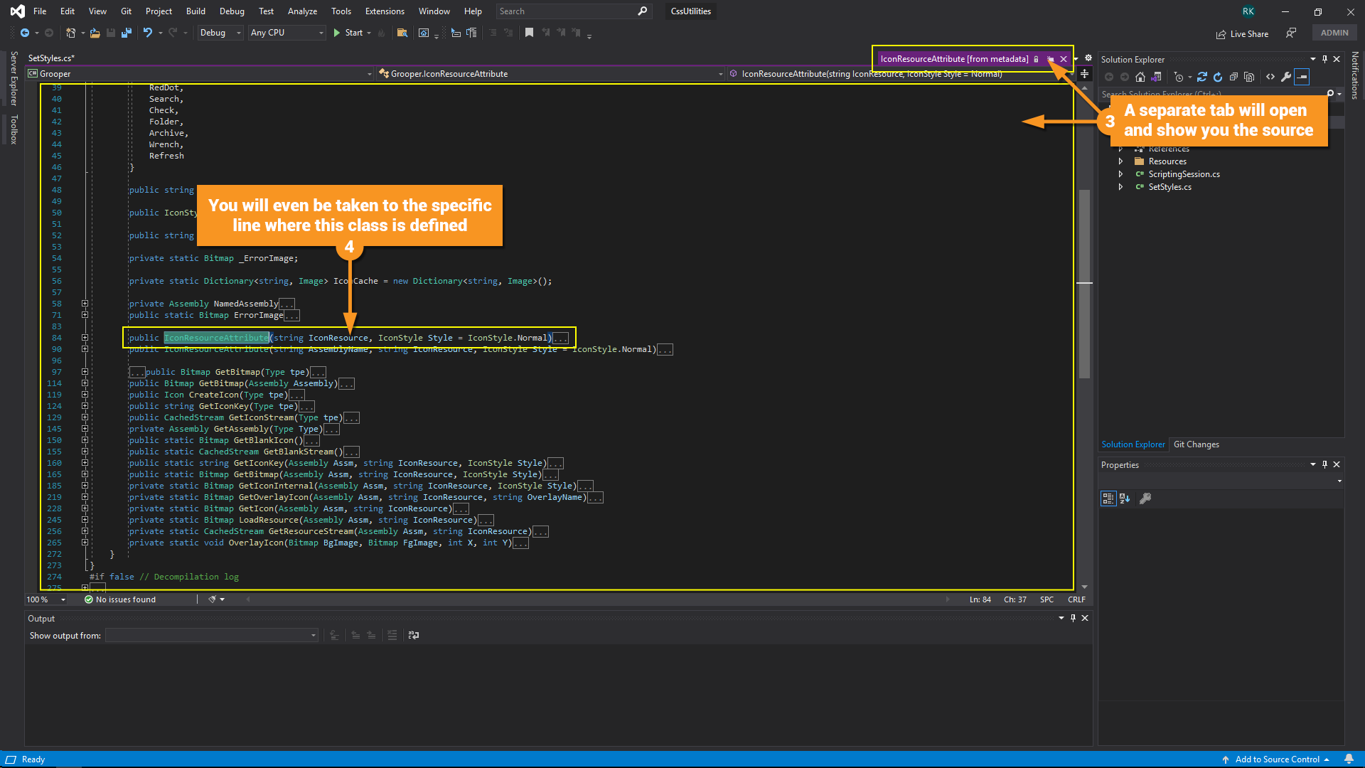Click the Undo icon in the toolbar

coord(147,33)
